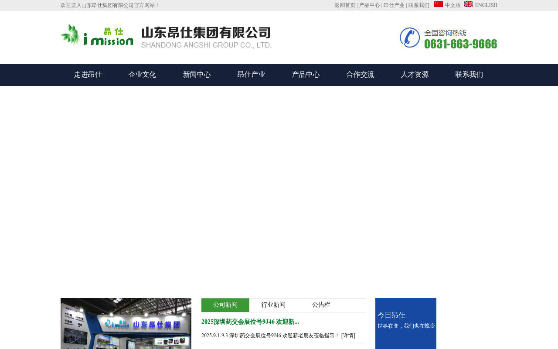This screenshot has width=558, height=349.
Task: Switch site language to ENGLISH
Action: 486,5
